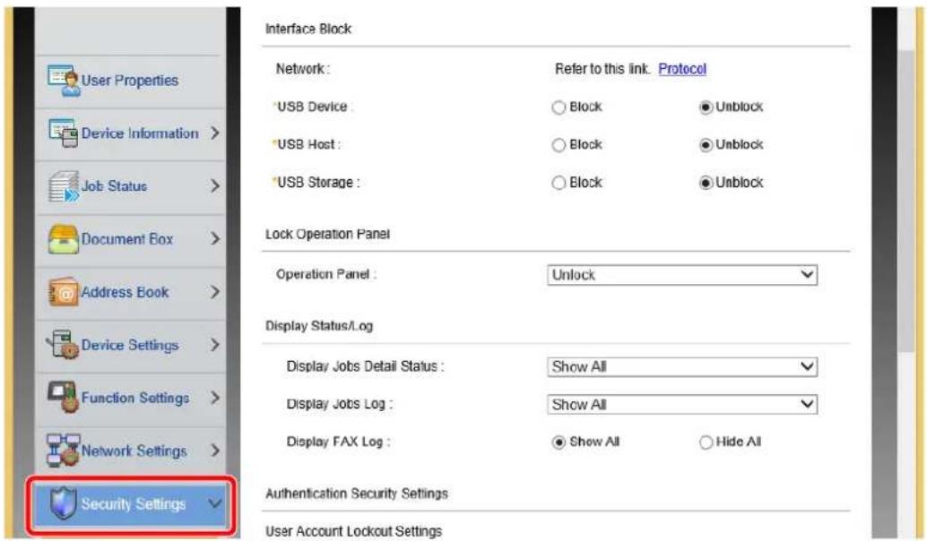Screen dimensions: 927x541
Task: Expand the Network Settings chevron
Action: (x=215, y=451)
